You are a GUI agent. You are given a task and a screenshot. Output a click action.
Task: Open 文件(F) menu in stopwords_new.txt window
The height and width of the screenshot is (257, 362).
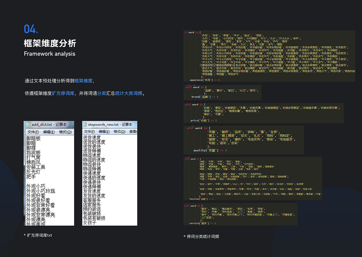tap(89, 132)
